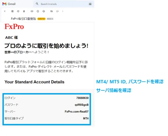This screenshot has width=168, height=136.
Task: Select login number 78688630
Action: pos(82,98)
